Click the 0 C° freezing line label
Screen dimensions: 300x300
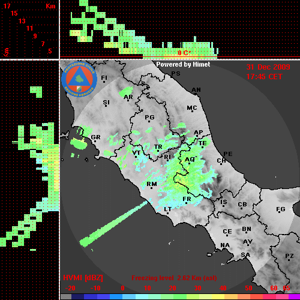[184, 53]
